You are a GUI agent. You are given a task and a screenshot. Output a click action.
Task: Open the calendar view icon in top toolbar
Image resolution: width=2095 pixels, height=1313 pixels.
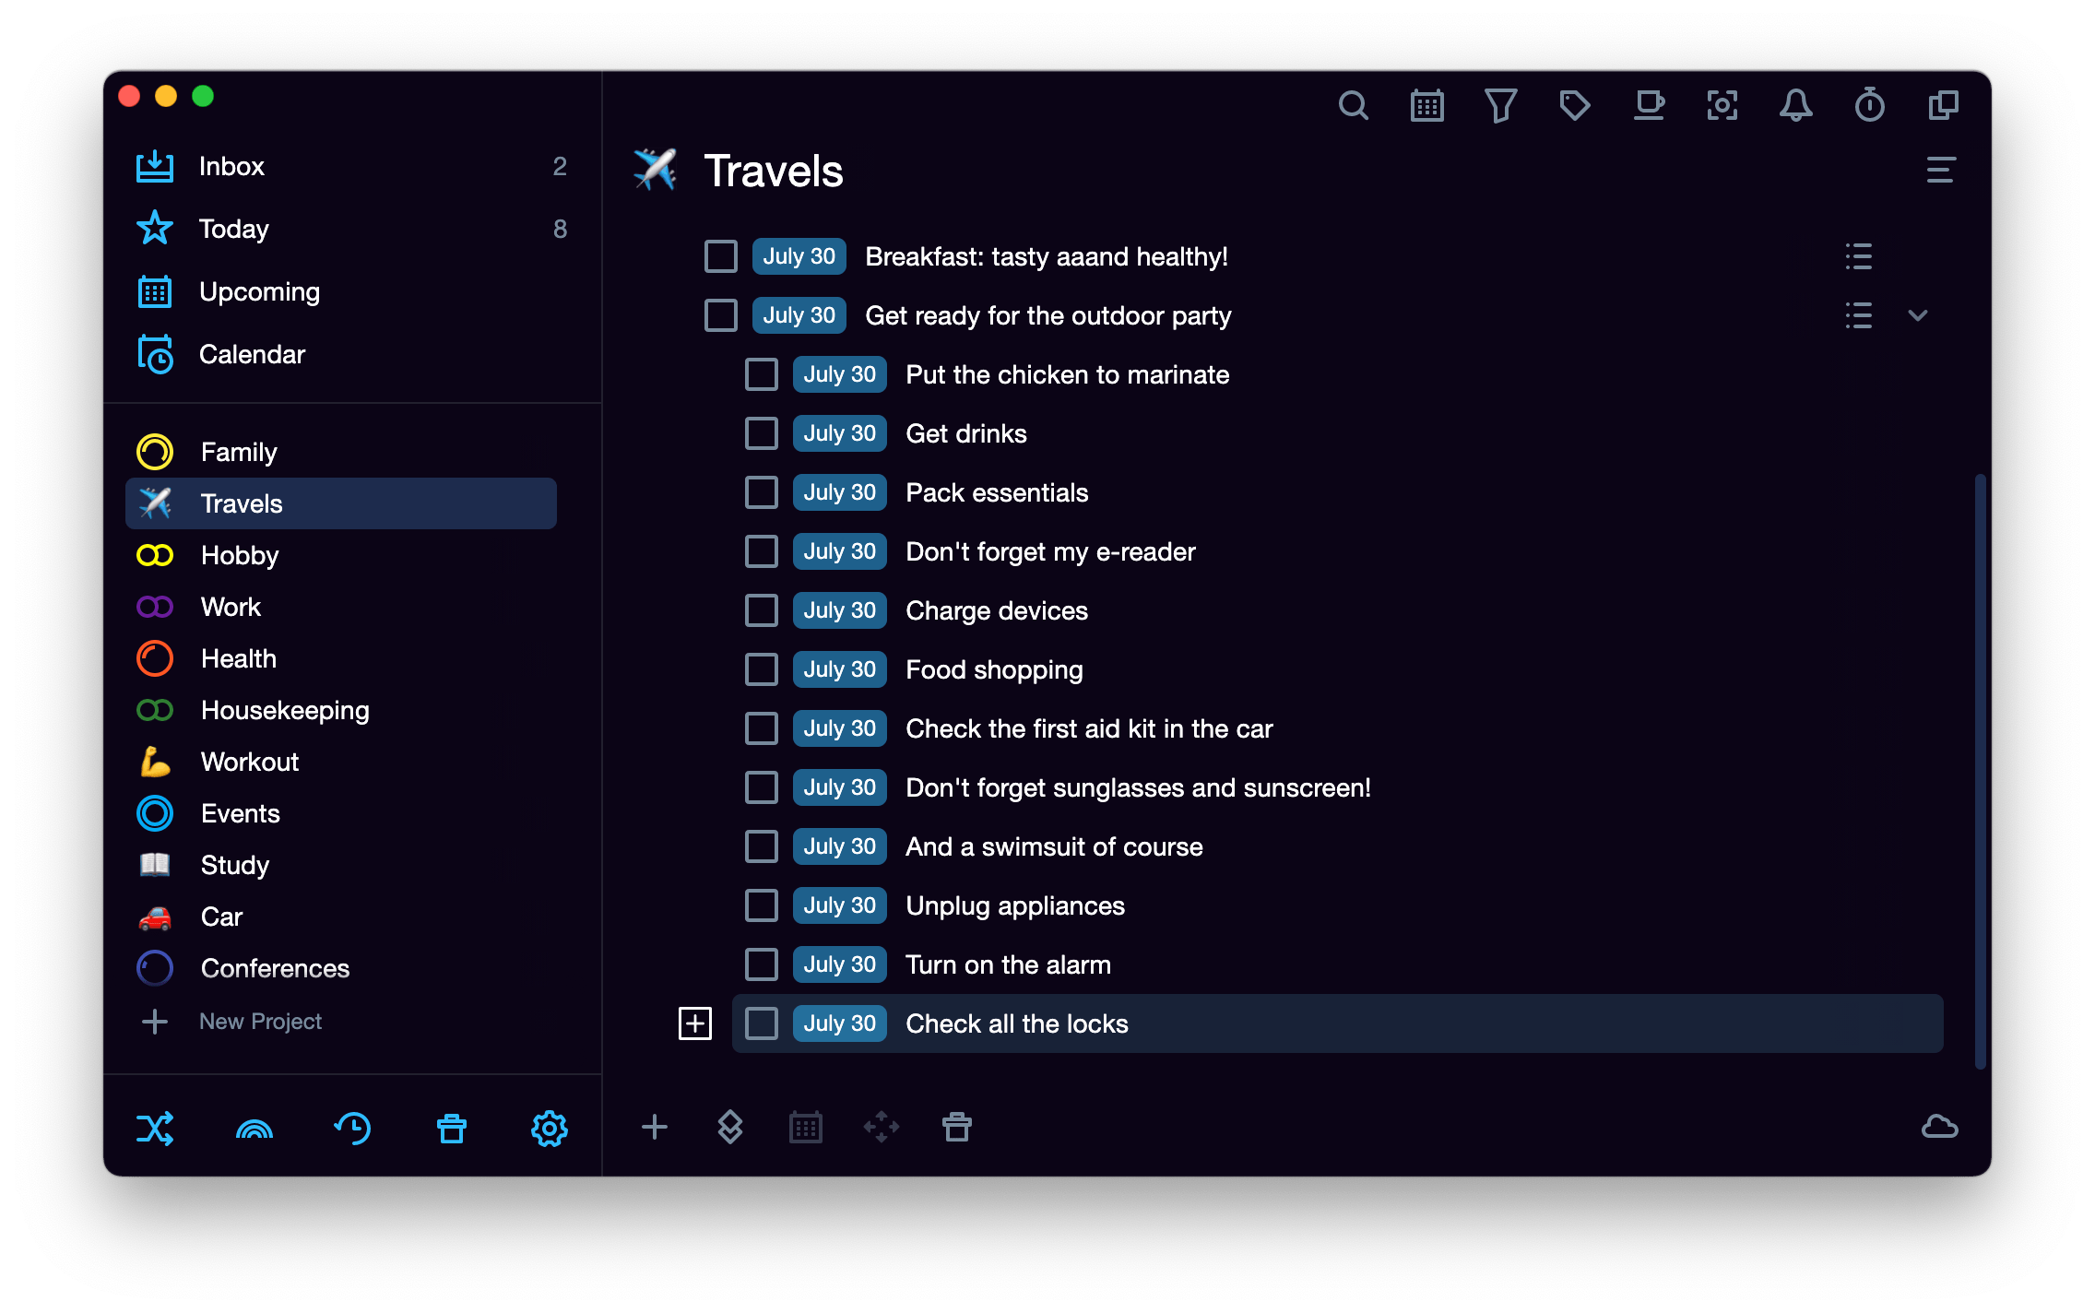pyautogui.click(x=1426, y=106)
